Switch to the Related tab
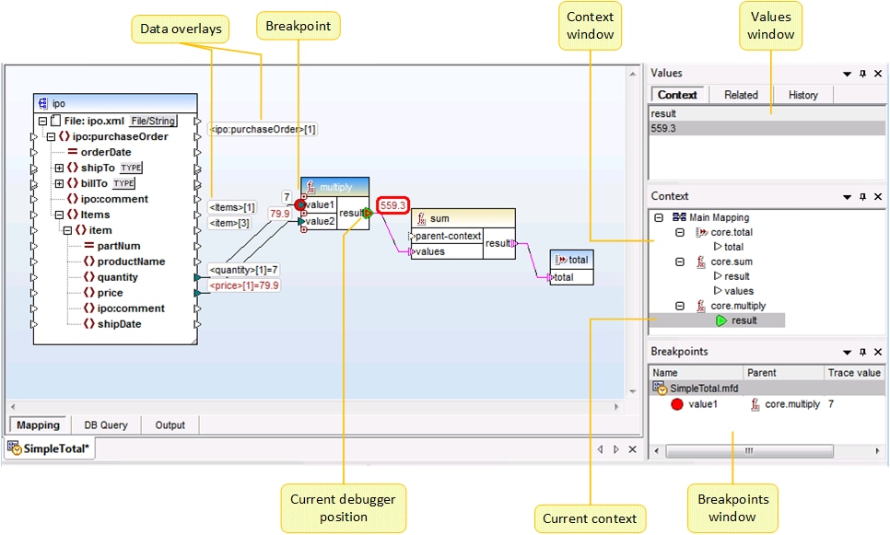 741,95
